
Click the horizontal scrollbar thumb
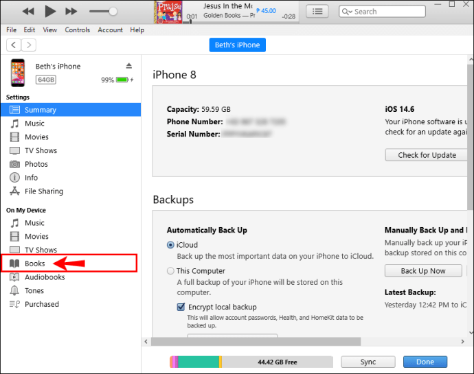coord(256,341)
